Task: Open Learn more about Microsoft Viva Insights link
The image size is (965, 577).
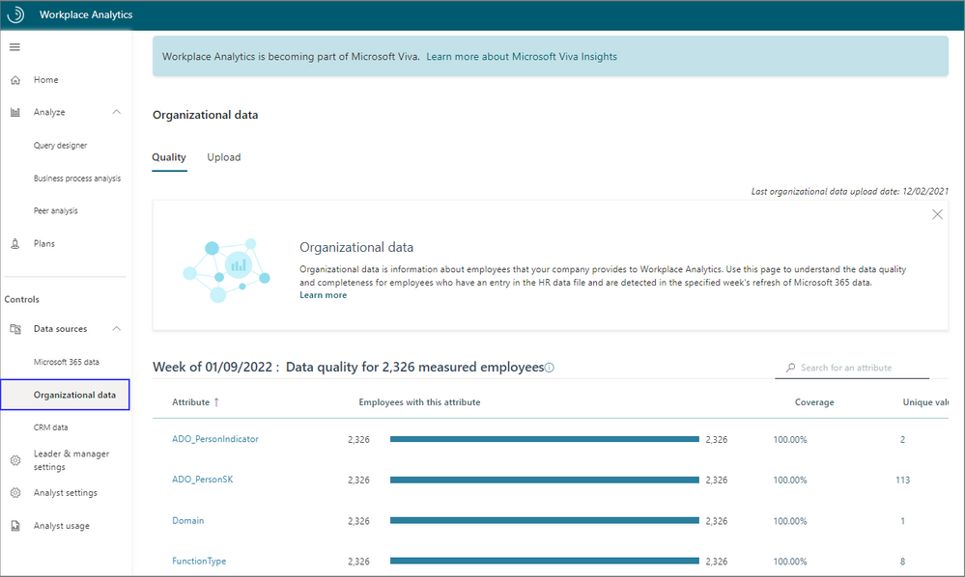Action: tap(522, 57)
